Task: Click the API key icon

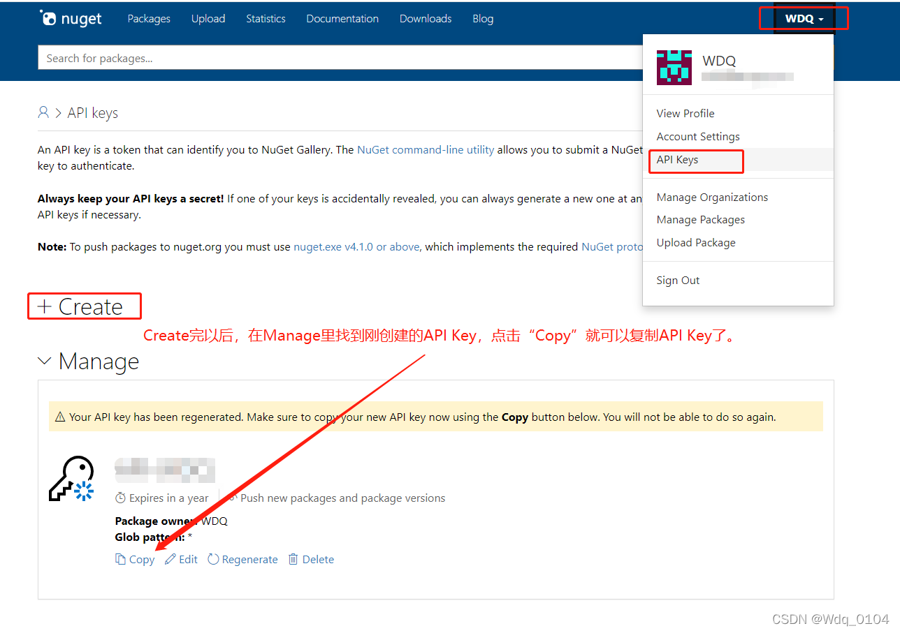Action: point(71,479)
